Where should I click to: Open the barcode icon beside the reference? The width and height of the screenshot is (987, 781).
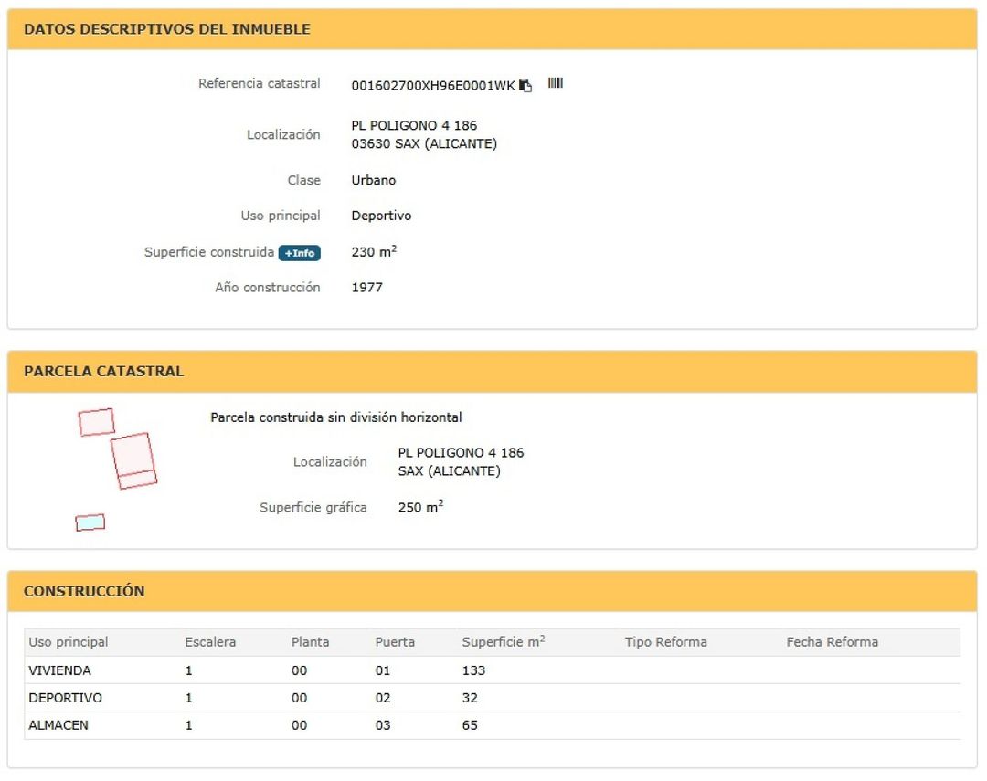click(556, 83)
